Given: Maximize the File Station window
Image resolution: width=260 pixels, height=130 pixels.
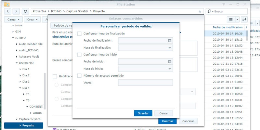Looking at the screenshot, I should tap(238, 5).
